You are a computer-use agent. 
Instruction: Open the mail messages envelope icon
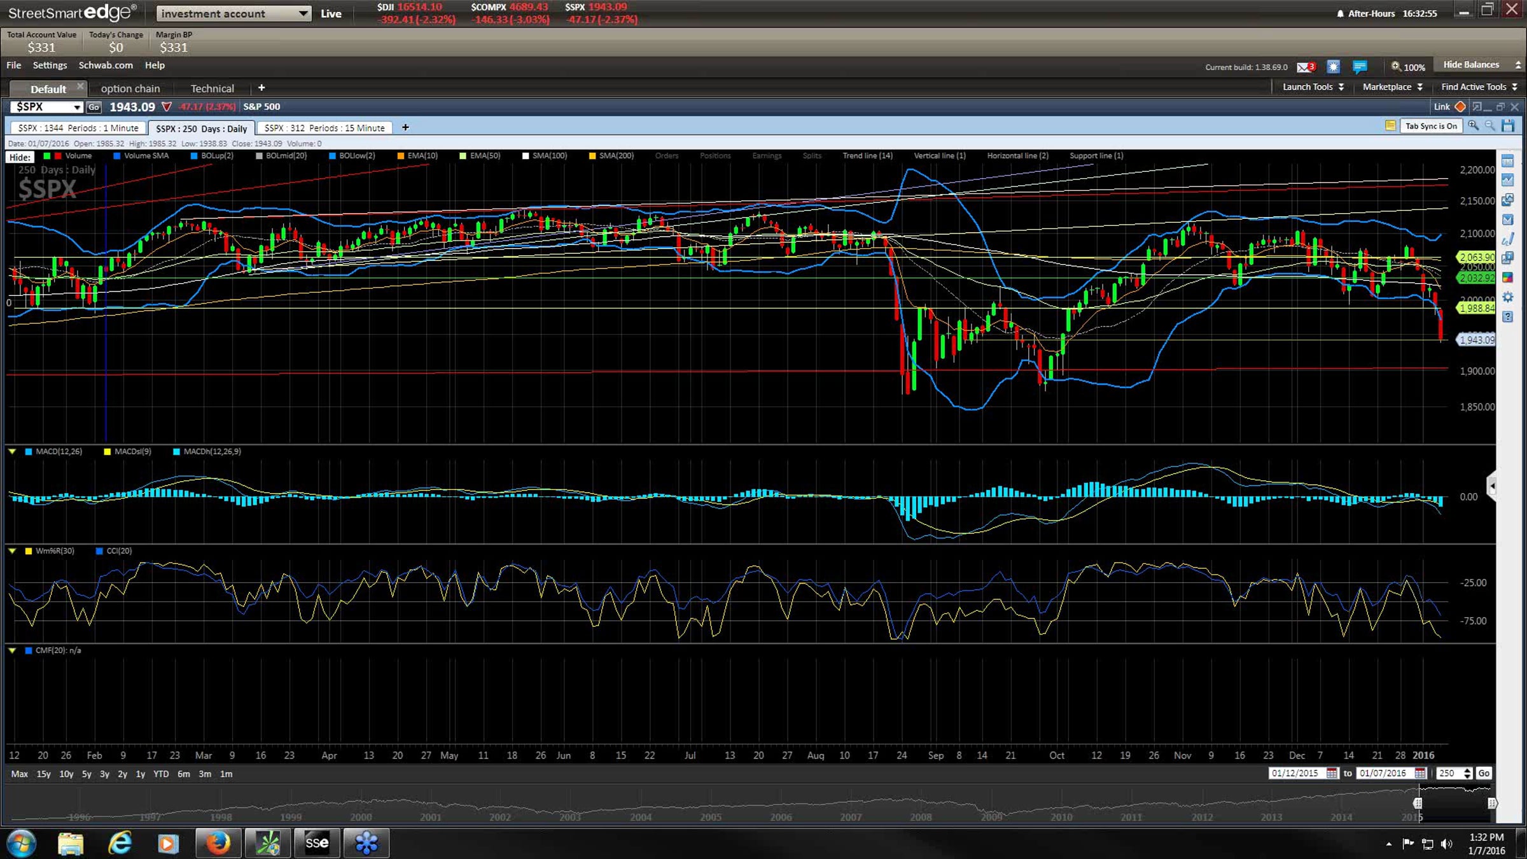1304,67
